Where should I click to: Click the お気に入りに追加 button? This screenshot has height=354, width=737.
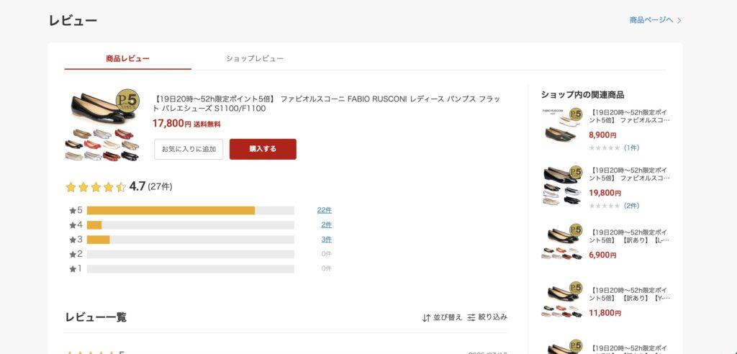pyautogui.click(x=189, y=149)
